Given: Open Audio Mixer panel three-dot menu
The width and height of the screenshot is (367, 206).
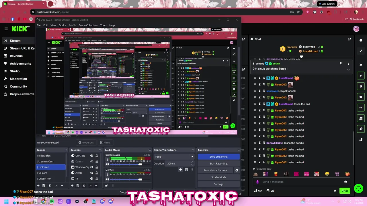Looking at the screenshot, I should (x=113, y=186).
